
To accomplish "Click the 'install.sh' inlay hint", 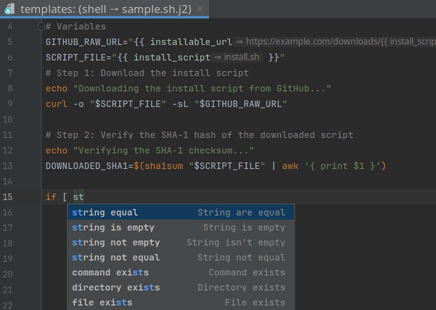I will tap(237, 57).
